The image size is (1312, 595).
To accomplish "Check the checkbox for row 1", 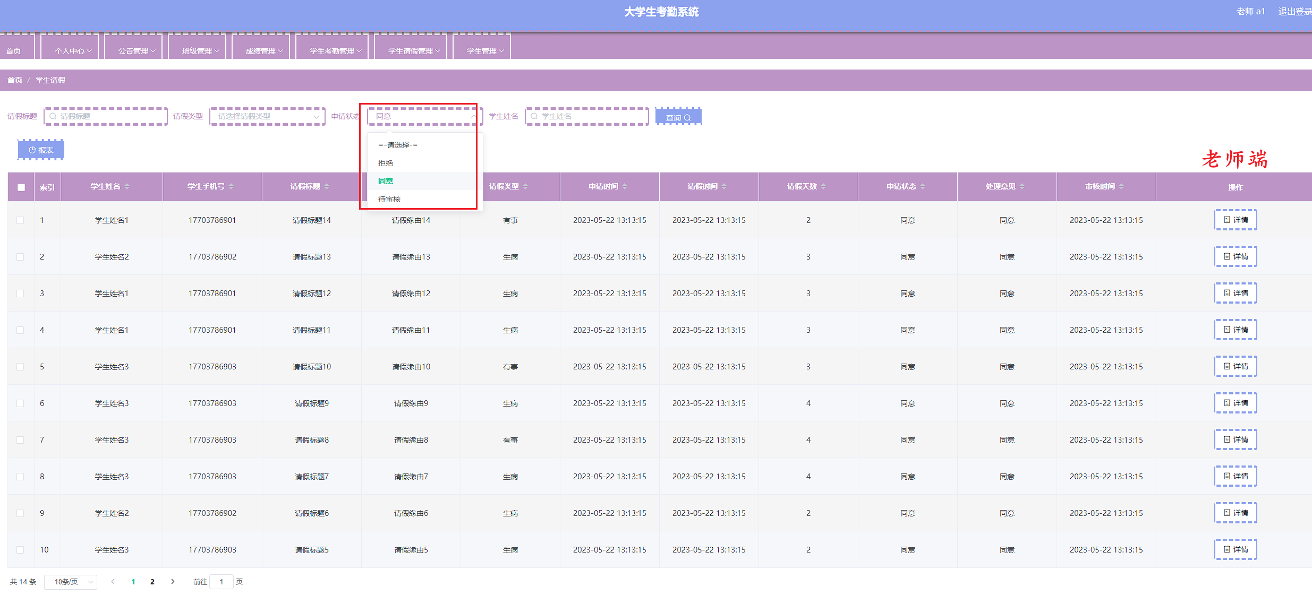I will coord(20,220).
